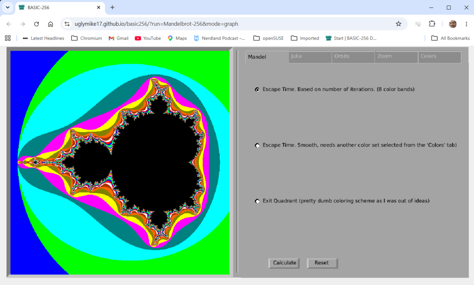Screen dimensions: 474x285
Task: Switch to the Mandel tab
Action: (x=267, y=57)
